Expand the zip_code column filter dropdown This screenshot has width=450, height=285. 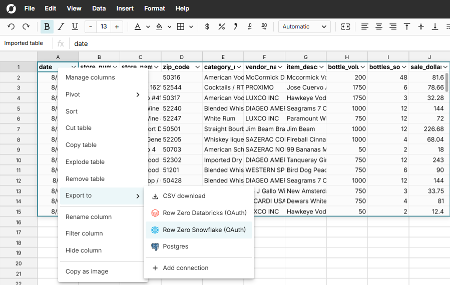197,67
